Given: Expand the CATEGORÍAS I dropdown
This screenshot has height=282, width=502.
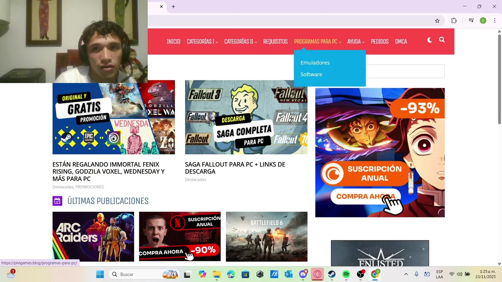Looking at the screenshot, I should pyautogui.click(x=202, y=42).
